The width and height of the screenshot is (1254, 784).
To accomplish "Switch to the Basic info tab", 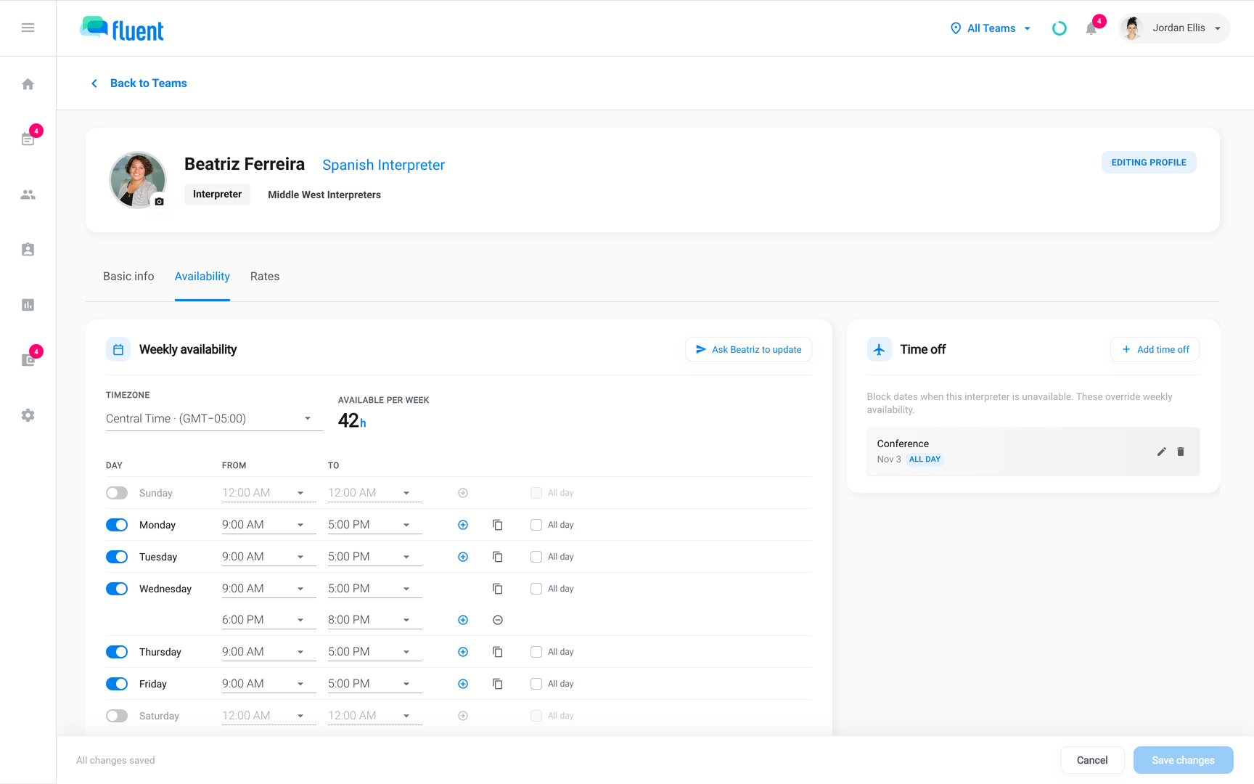I will coord(128,277).
